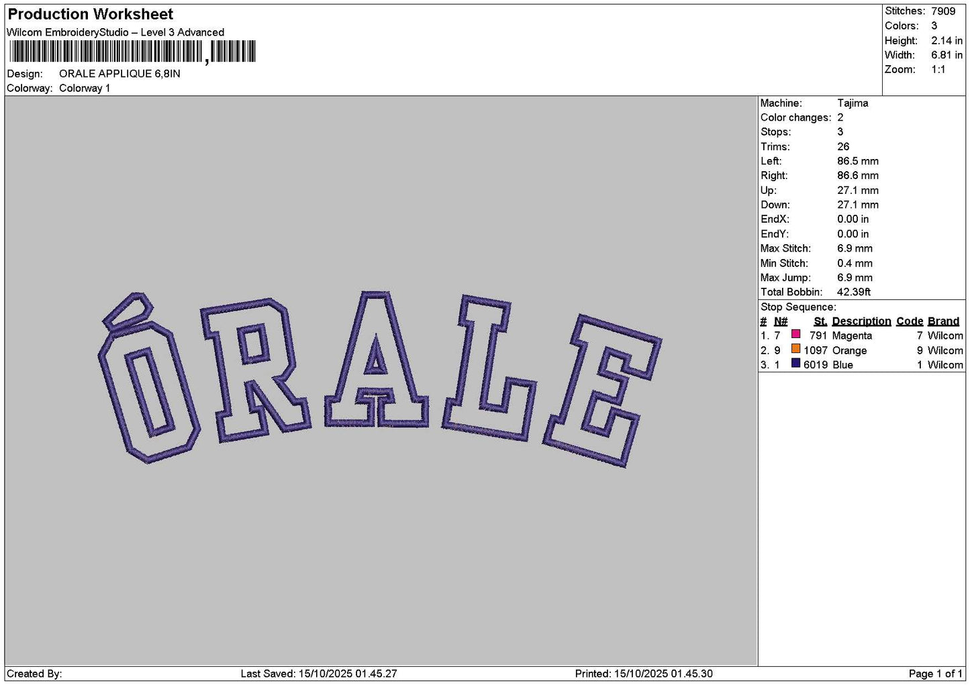Select the EndY value '0.00 in'
This screenshot has height=685, width=970.
click(x=853, y=234)
